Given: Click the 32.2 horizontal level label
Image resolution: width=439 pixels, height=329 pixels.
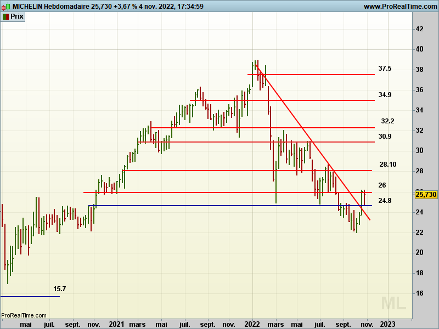Looking at the screenshot, I should click(x=387, y=121).
